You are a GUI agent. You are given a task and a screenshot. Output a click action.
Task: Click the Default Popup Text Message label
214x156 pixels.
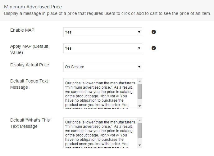tap(29, 84)
